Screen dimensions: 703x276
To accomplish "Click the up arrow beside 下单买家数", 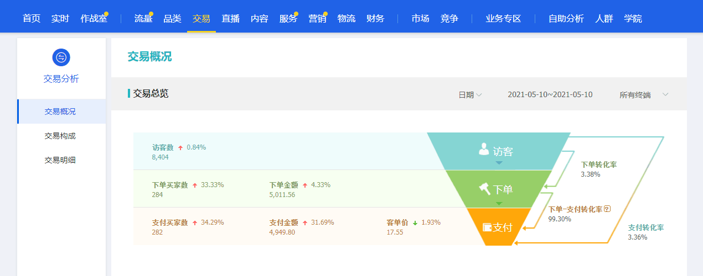I will (195, 185).
